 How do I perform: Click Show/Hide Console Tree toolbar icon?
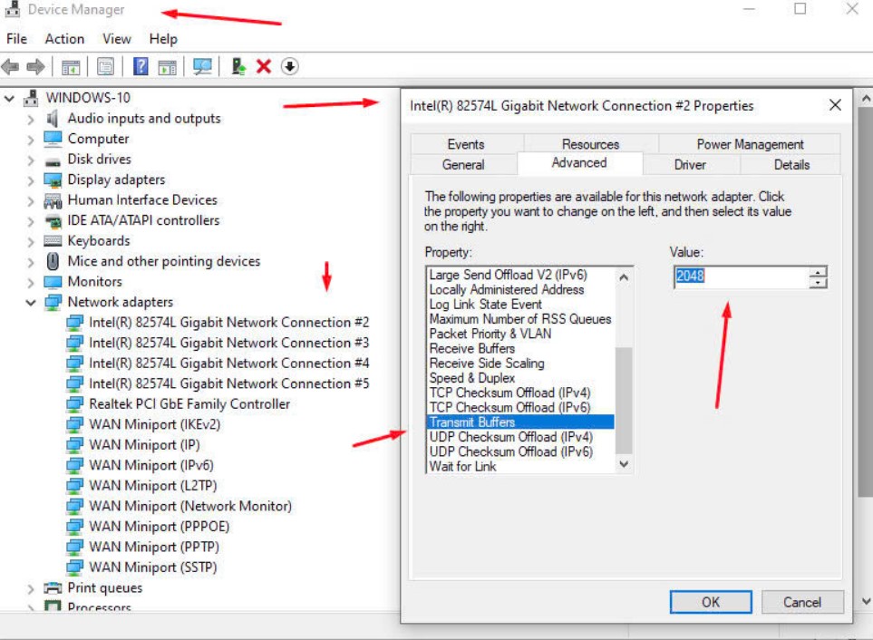pyautogui.click(x=71, y=67)
